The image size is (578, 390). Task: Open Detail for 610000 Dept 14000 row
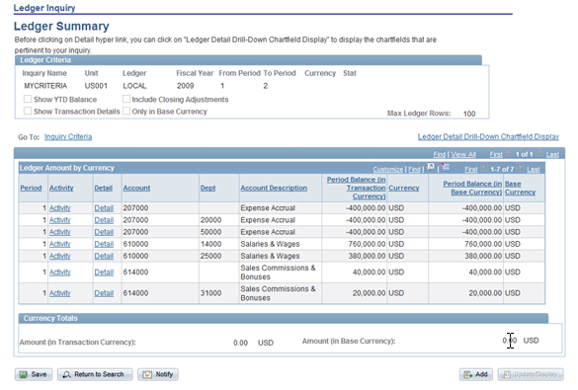pos(104,244)
